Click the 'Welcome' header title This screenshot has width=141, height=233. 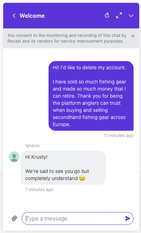coord(32,16)
